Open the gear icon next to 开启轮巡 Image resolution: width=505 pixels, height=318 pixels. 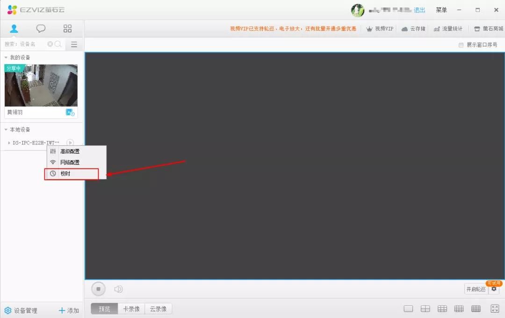[494, 289]
